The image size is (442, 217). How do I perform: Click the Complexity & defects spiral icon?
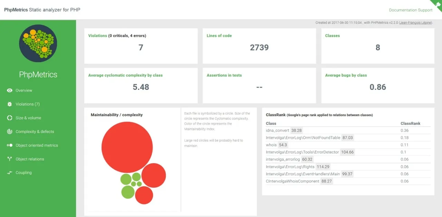tap(10, 132)
